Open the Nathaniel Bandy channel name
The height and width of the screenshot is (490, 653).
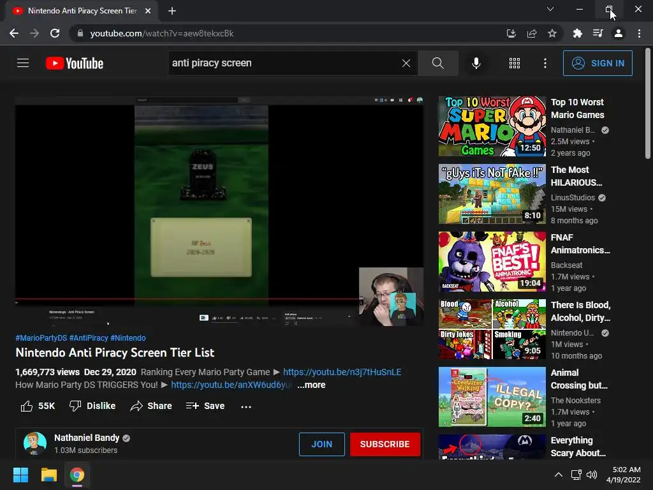[x=87, y=438]
